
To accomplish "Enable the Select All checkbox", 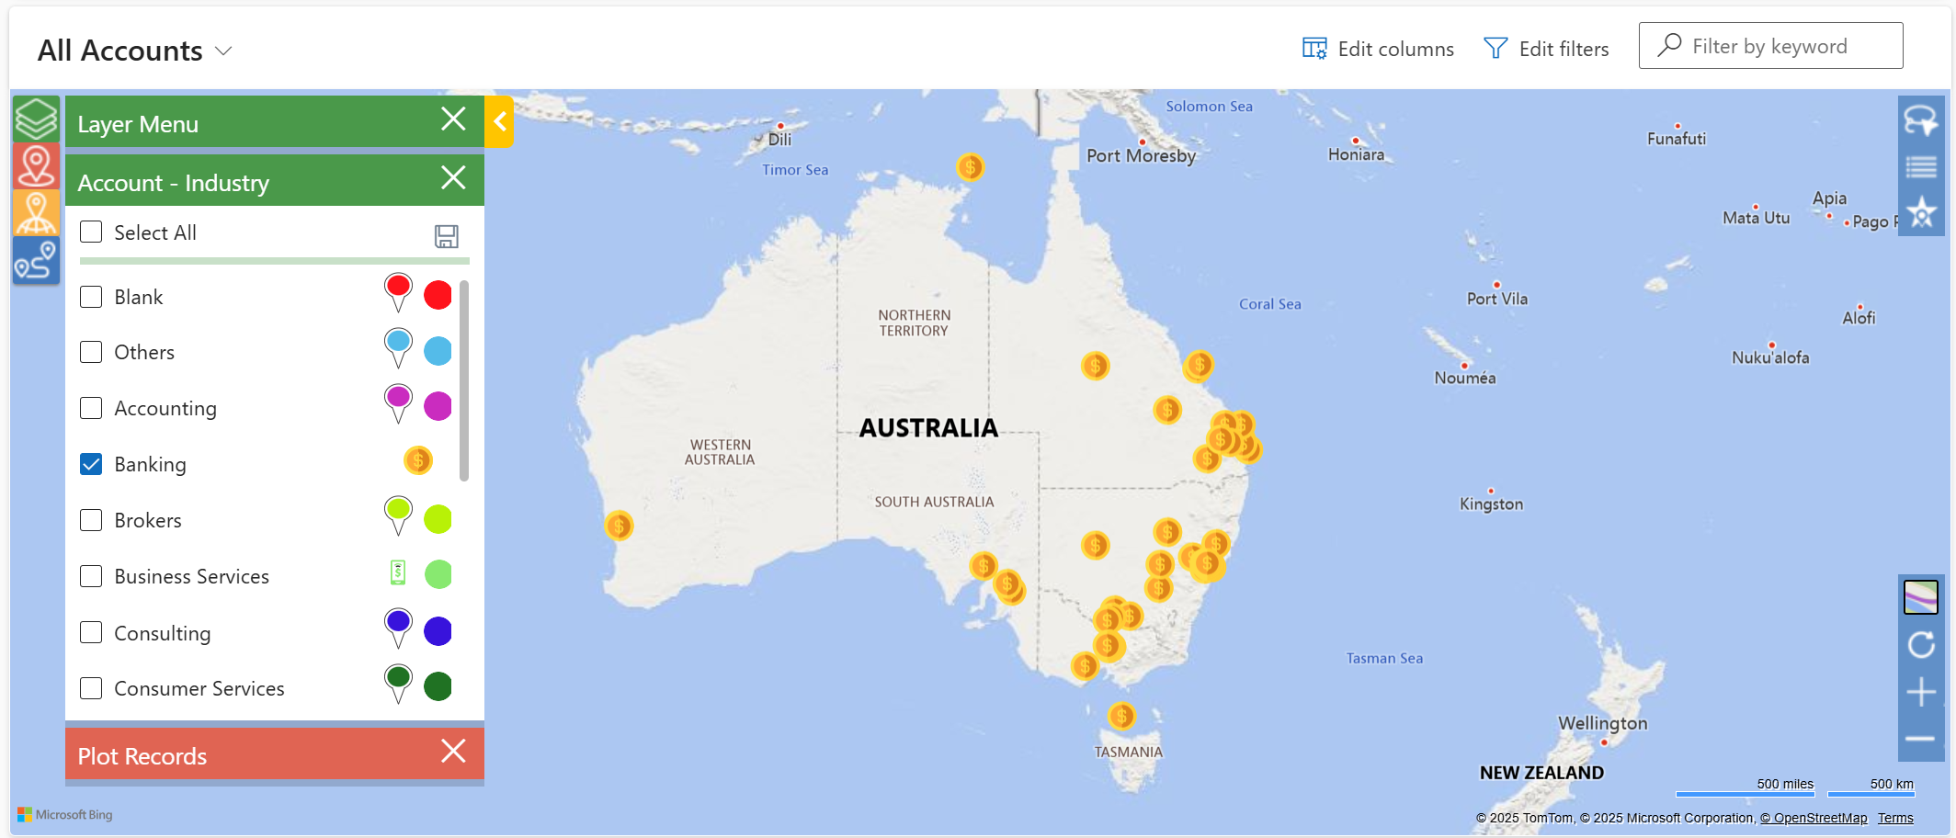I will (x=91, y=232).
